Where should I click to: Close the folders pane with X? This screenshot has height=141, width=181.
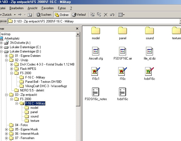coord(77,29)
